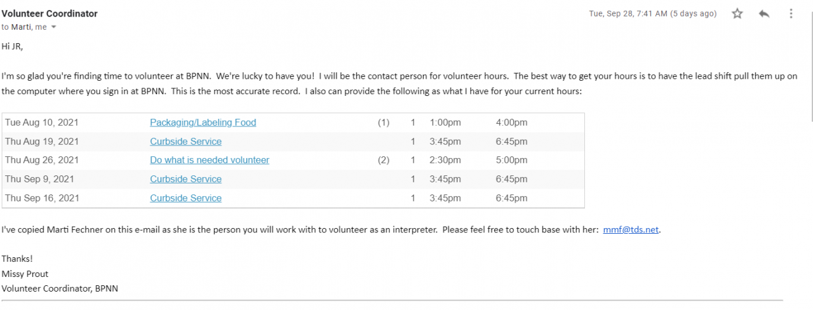The height and width of the screenshot is (310, 813).
Task: Reply to the Volunteer Coordinator email
Action: [764, 13]
